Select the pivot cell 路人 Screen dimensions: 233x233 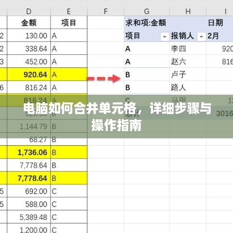pos(188,87)
